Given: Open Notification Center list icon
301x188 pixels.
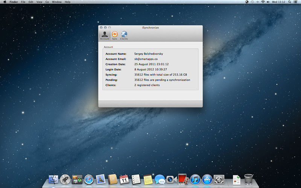Looking at the screenshot, I should (x=295, y=2).
